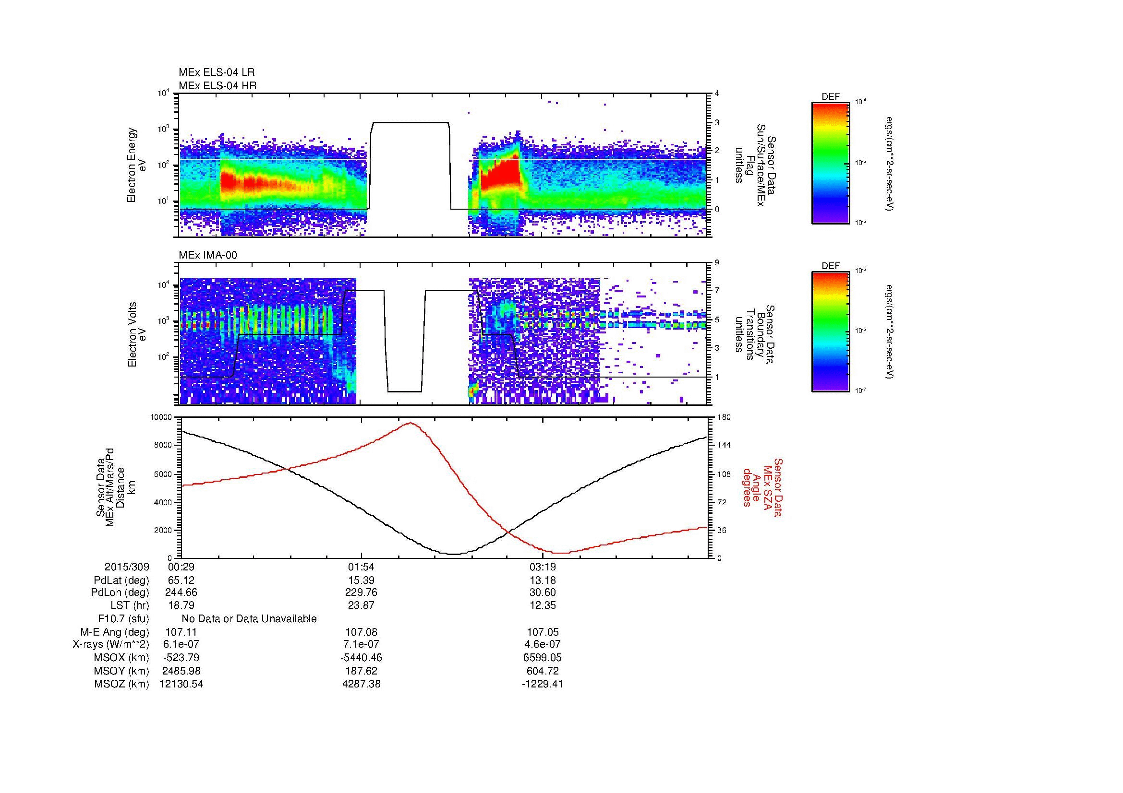This screenshot has height=793, width=1123.
Task: Click the PdLat value '13.18'
Action: coord(543,580)
